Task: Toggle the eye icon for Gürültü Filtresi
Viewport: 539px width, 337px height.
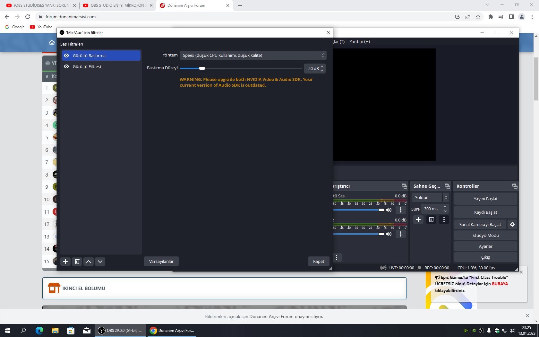Action: (66, 66)
